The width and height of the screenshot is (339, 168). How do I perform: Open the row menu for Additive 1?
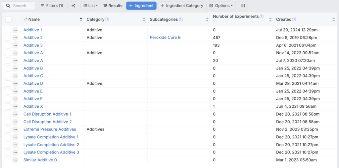pos(15,30)
